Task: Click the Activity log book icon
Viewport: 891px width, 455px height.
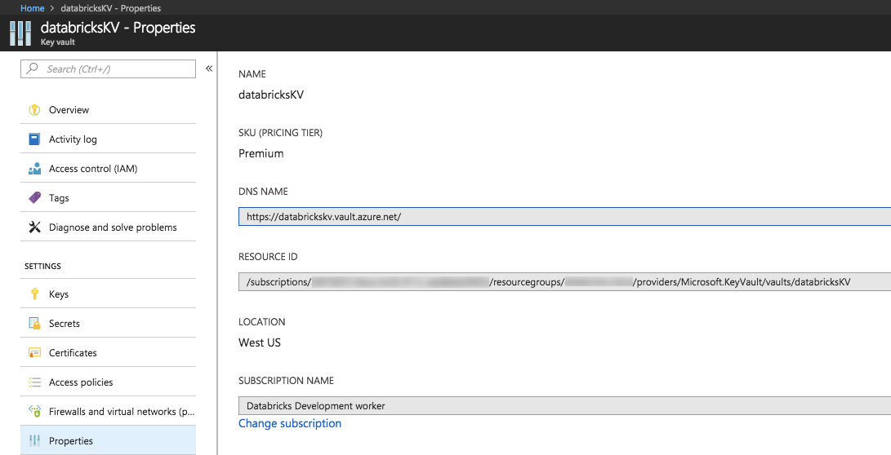Action: 34,139
